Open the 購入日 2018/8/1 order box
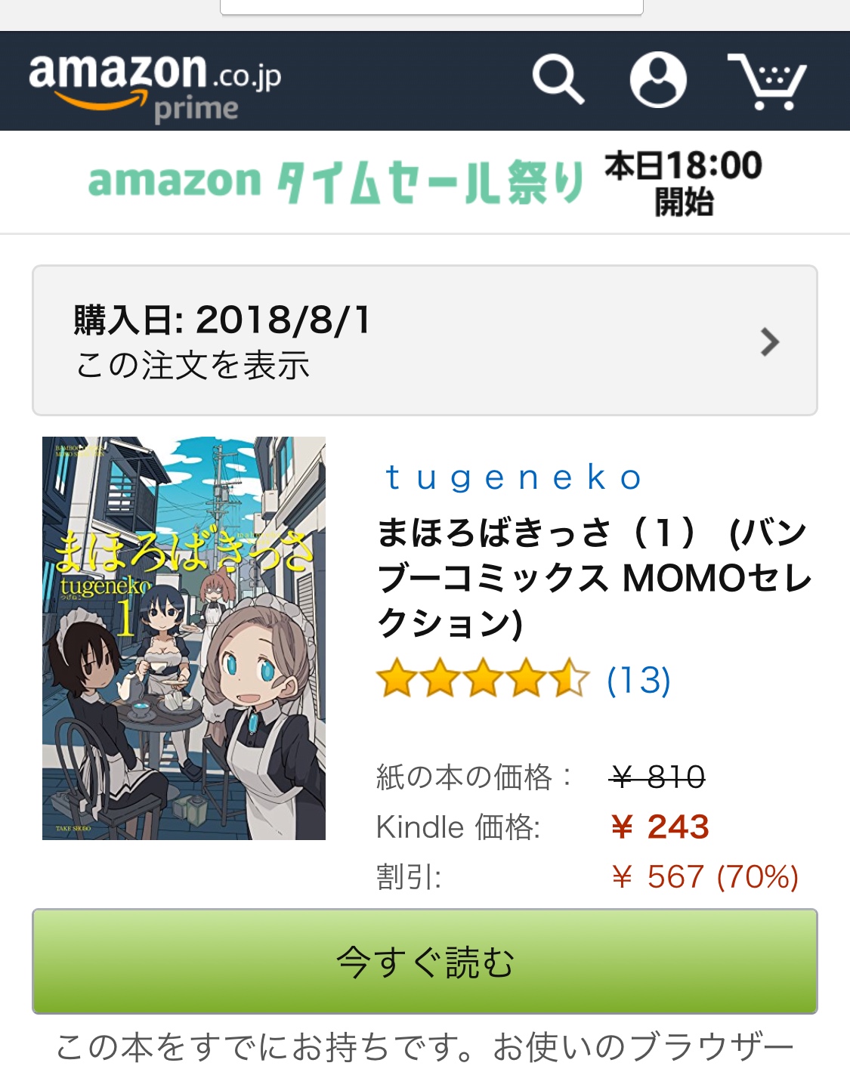The width and height of the screenshot is (850, 1069). [x=425, y=340]
